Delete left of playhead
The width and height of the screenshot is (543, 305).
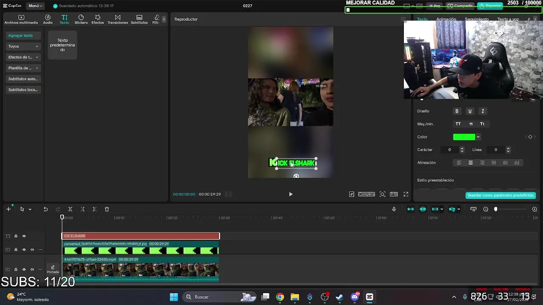coord(82,209)
